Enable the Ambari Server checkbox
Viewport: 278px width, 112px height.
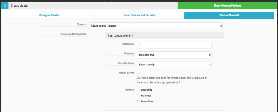click(x=138, y=73)
